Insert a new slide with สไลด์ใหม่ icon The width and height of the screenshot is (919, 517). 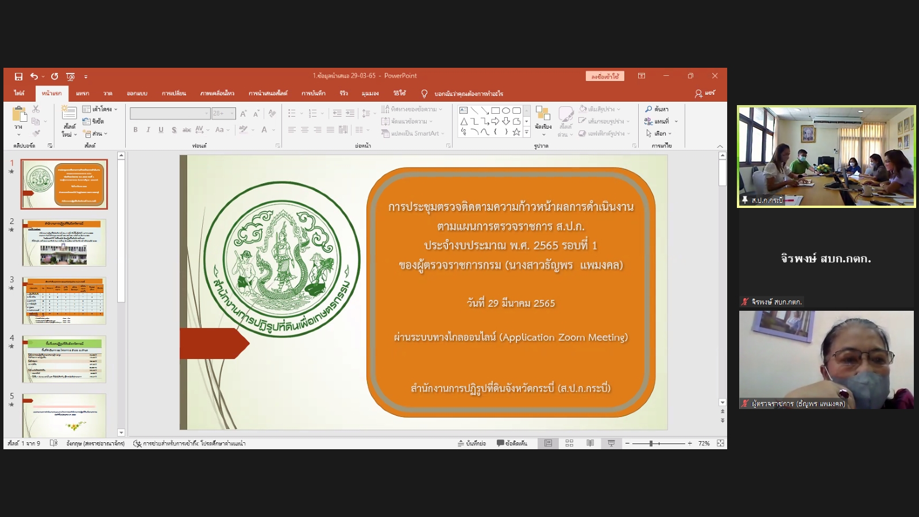(69, 113)
